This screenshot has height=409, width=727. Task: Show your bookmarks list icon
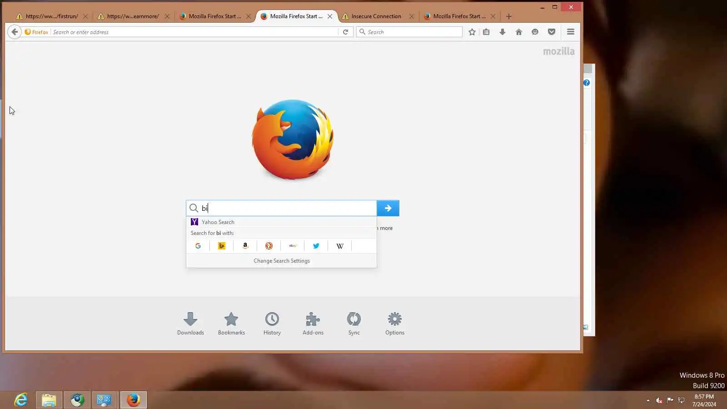(486, 32)
